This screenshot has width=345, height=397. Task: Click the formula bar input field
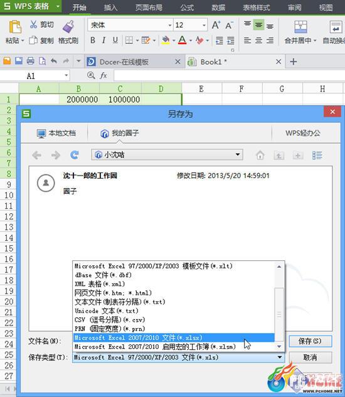click(x=229, y=75)
